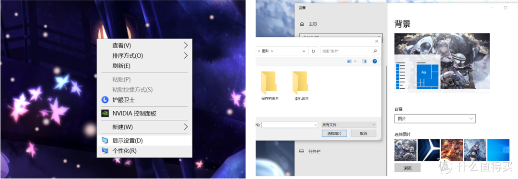
Task: Open 任务栏 settings in sidebar
Action: pos(314,151)
